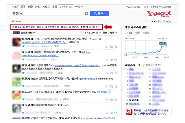Switch to the 知恵袋 search tab
The width and height of the screenshot is (185, 123).
(x=46, y=7)
